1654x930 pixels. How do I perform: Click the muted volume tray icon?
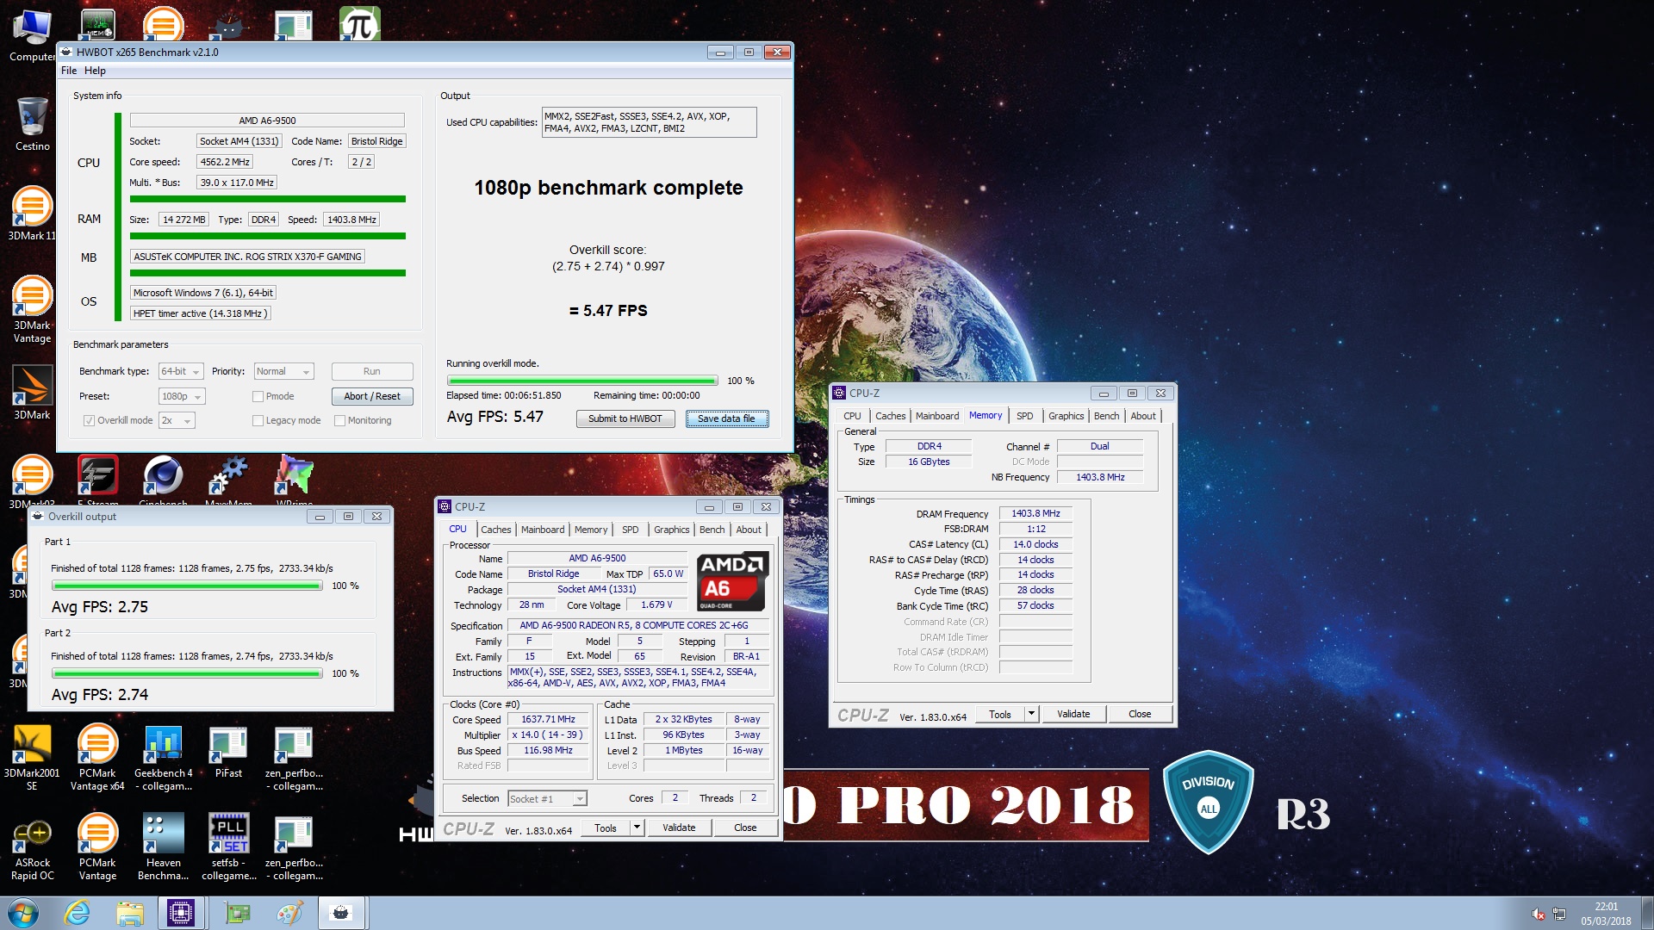pyautogui.click(x=1538, y=914)
